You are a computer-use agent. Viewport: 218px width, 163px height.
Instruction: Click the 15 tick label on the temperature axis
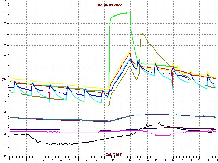click(x=5, y=156)
